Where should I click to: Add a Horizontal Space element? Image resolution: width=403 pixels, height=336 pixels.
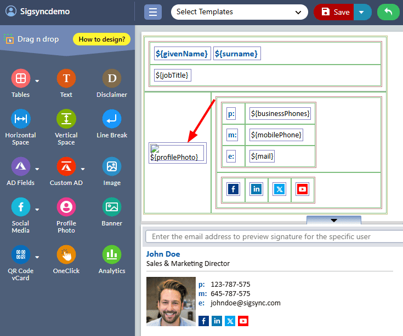click(20, 119)
